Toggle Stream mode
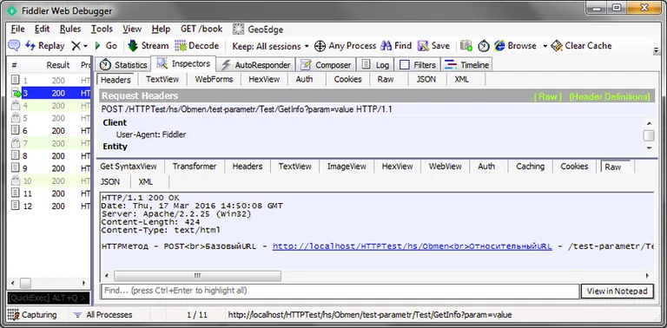 [148, 45]
